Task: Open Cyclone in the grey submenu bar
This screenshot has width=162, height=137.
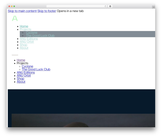Action: click(x=32, y=32)
